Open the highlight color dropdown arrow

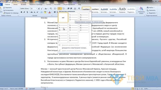click(47, 12)
